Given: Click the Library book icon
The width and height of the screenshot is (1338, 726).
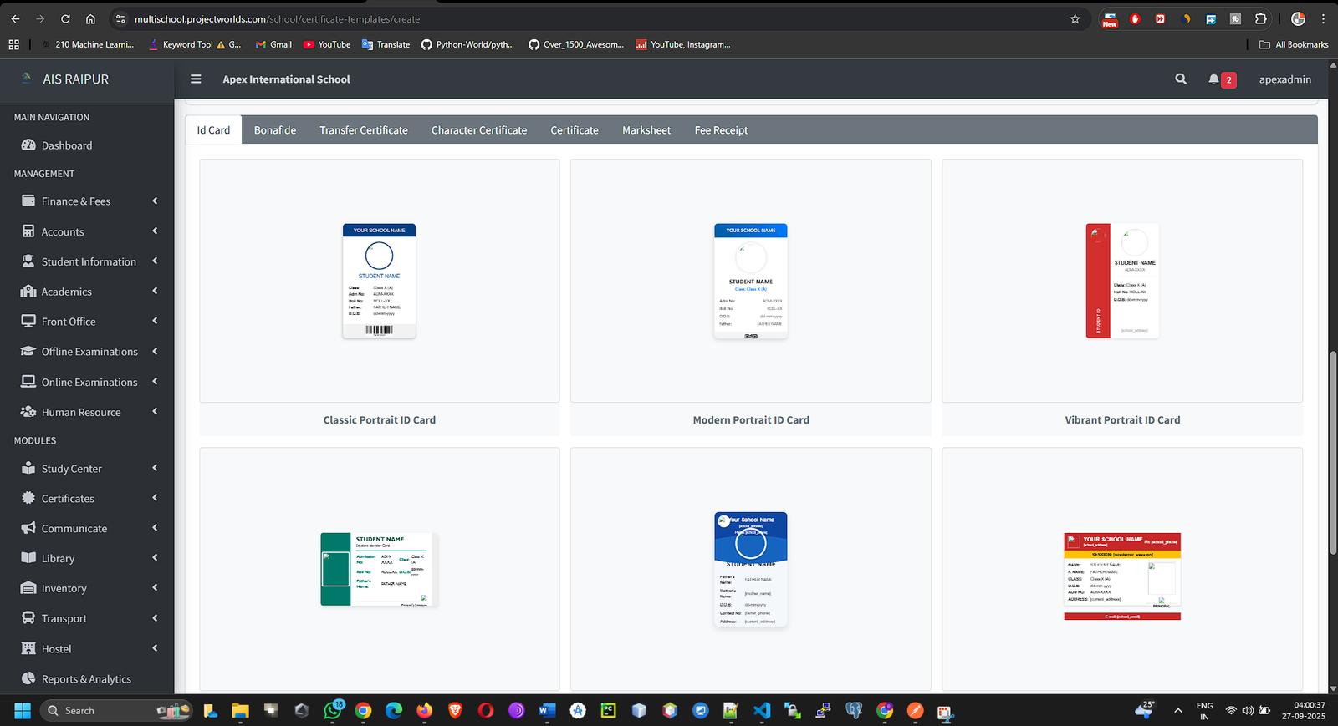Looking at the screenshot, I should pos(28,558).
